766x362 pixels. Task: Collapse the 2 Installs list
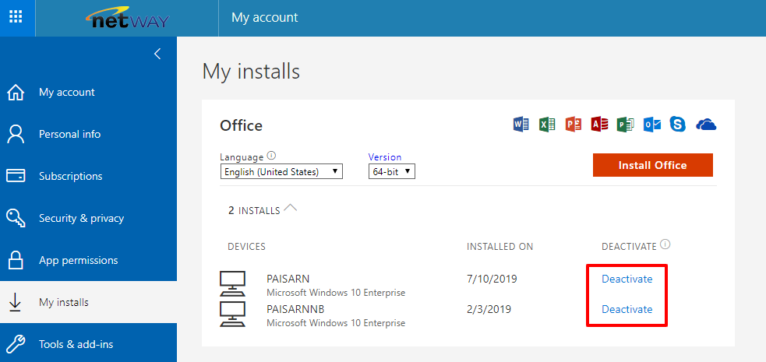pos(291,209)
